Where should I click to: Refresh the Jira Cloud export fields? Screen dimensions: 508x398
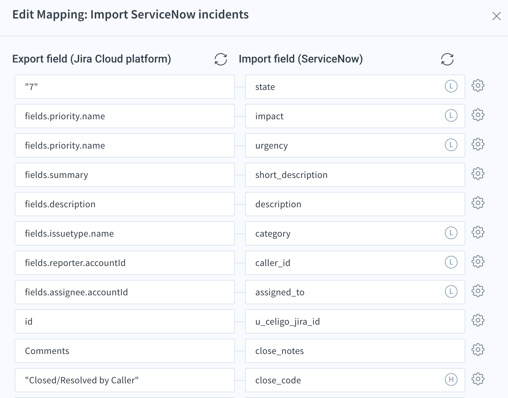click(x=221, y=59)
